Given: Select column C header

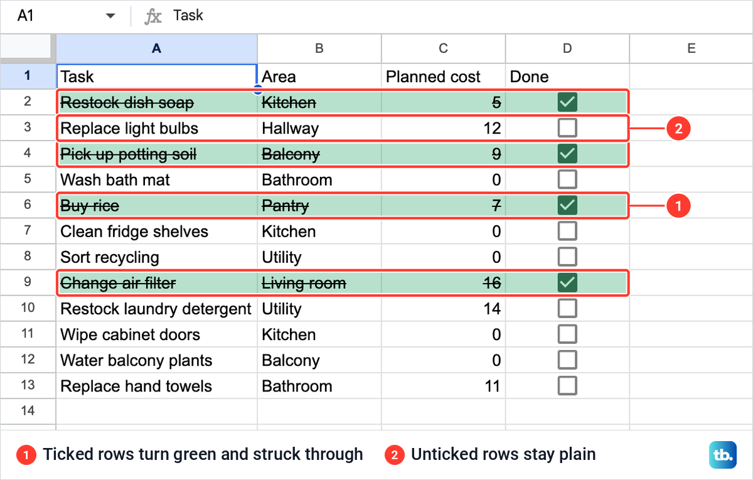Looking at the screenshot, I should [444, 48].
